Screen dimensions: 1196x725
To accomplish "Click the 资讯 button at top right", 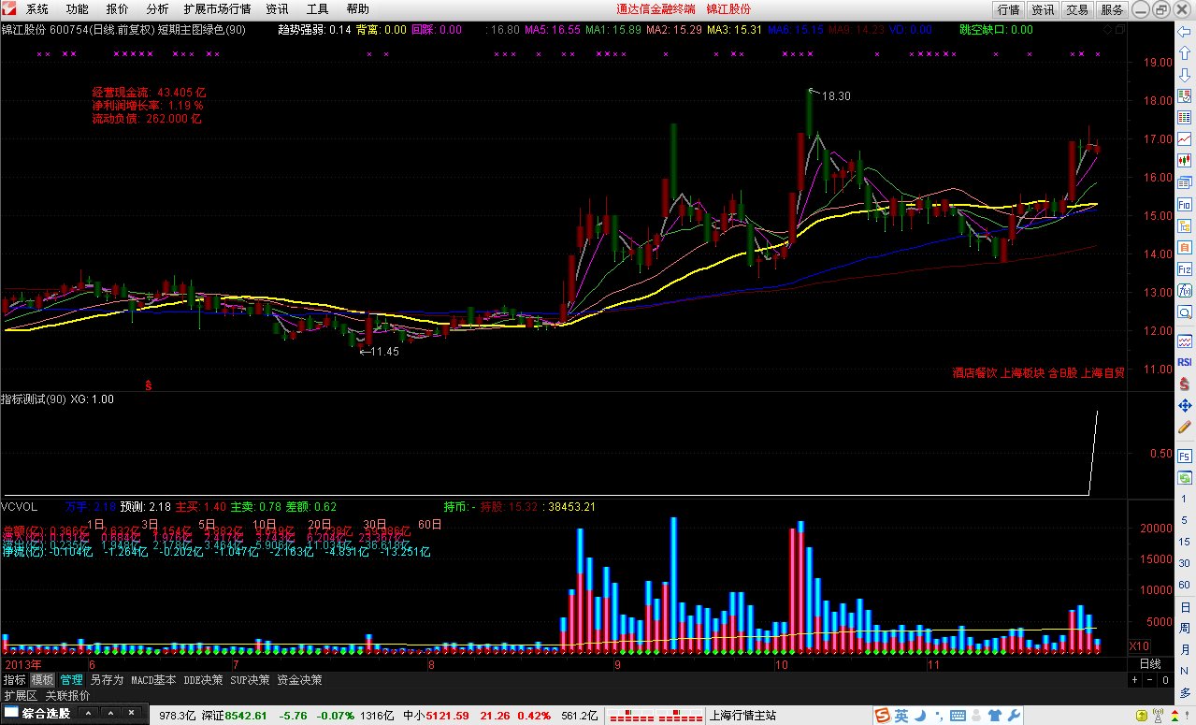I will (1042, 9).
